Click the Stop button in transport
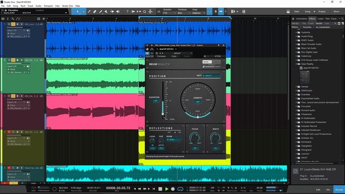 point(161,189)
